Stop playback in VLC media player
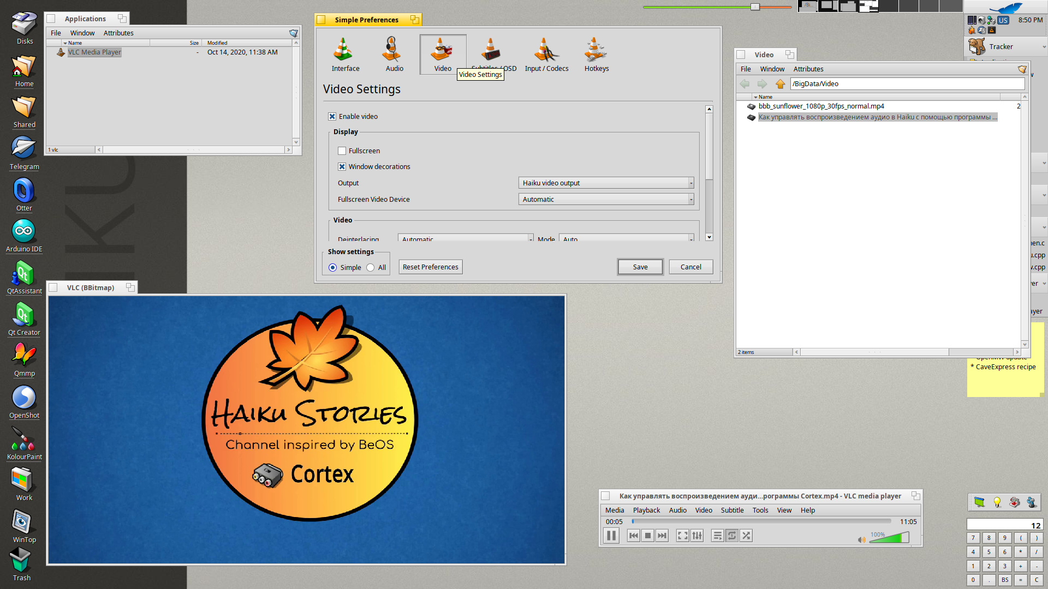The width and height of the screenshot is (1048, 589). pyautogui.click(x=648, y=536)
